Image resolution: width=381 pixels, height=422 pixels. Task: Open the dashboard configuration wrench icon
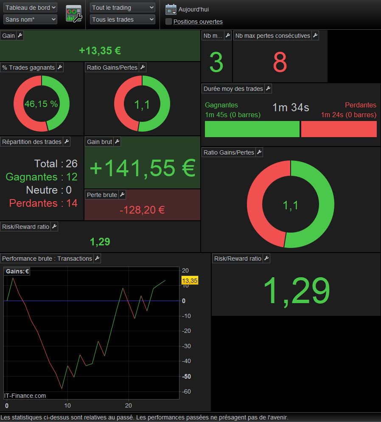(74, 14)
